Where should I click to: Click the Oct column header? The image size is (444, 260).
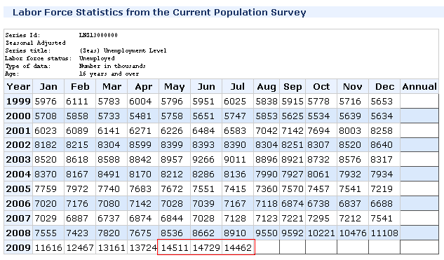pyautogui.click(x=321, y=87)
